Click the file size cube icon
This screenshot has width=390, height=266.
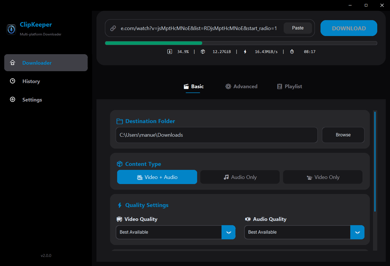point(203,51)
